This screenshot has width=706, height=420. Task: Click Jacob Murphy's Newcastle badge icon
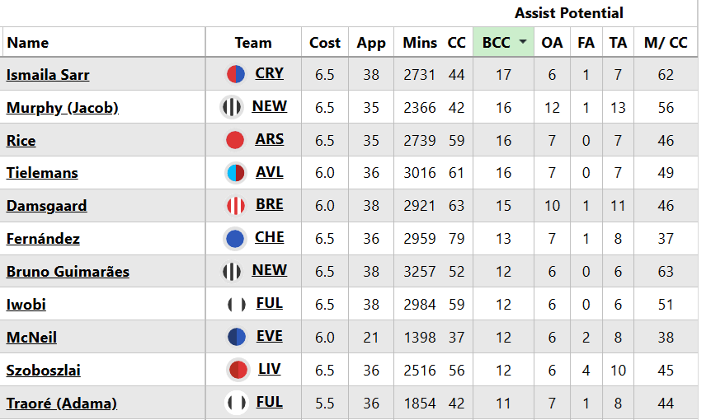tap(231, 107)
